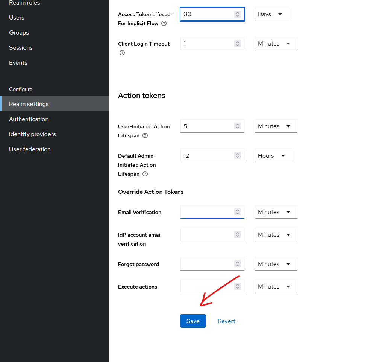Expand Minutes dropdown for Client Login Timeout
Viewport: 391px width, 362px height.
(x=276, y=44)
